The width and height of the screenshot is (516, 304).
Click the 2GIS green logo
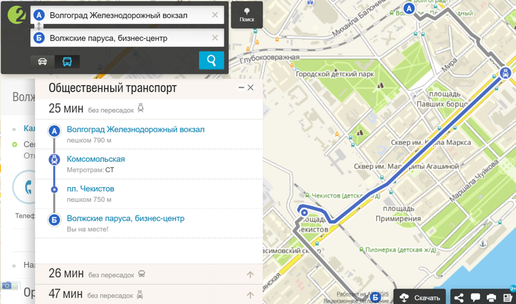(x=17, y=15)
